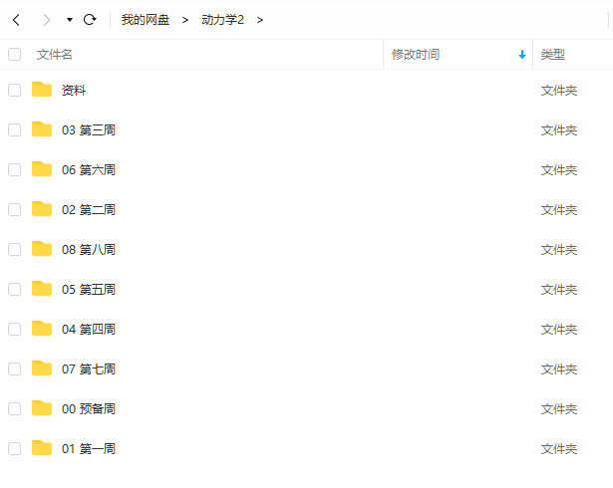Select the 03 第三周 folder name
Image resolution: width=613 pixels, height=488 pixels.
89,130
